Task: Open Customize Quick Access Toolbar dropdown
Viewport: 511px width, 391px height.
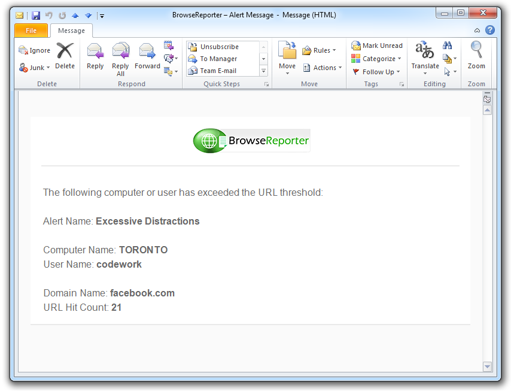Action: [102, 16]
